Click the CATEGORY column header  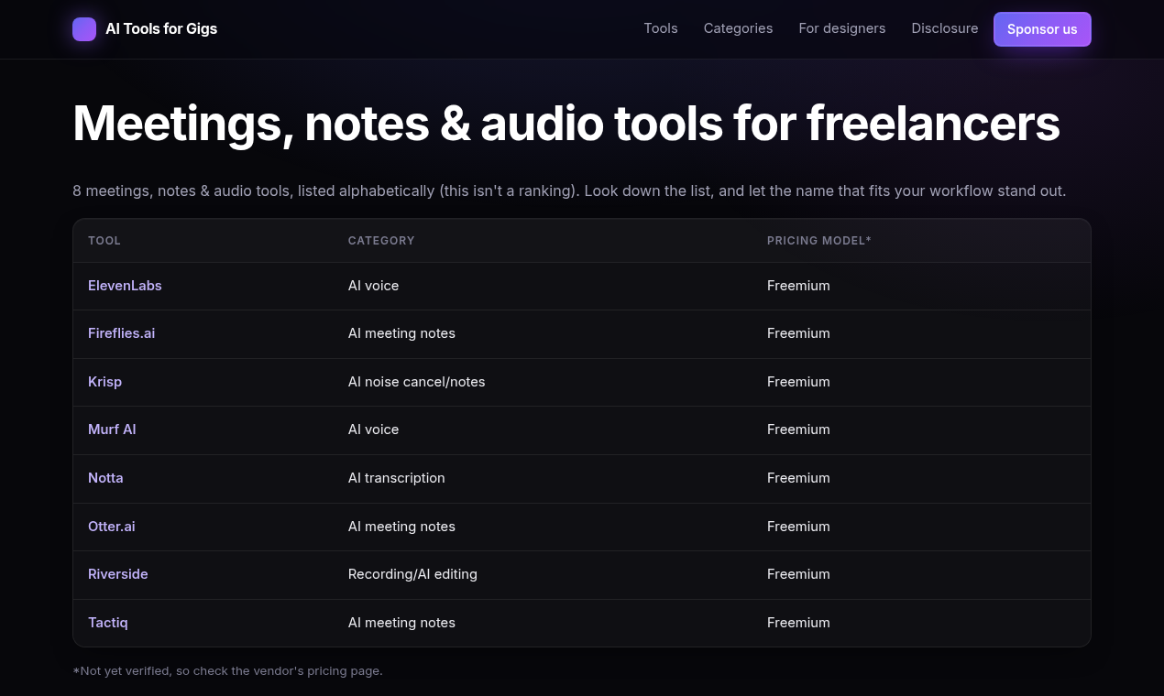pyautogui.click(x=381, y=241)
